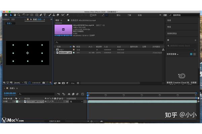Mute audio of layer 1
This screenshot has width=202, height=134.
(x=6, y=102)
